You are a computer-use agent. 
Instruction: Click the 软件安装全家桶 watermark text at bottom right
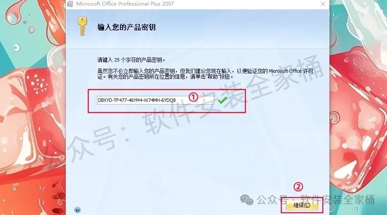(338, 200)
